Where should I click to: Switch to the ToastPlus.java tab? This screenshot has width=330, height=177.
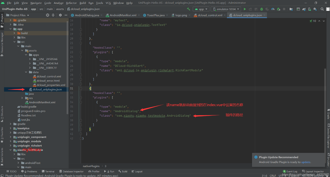pos(156,15)
